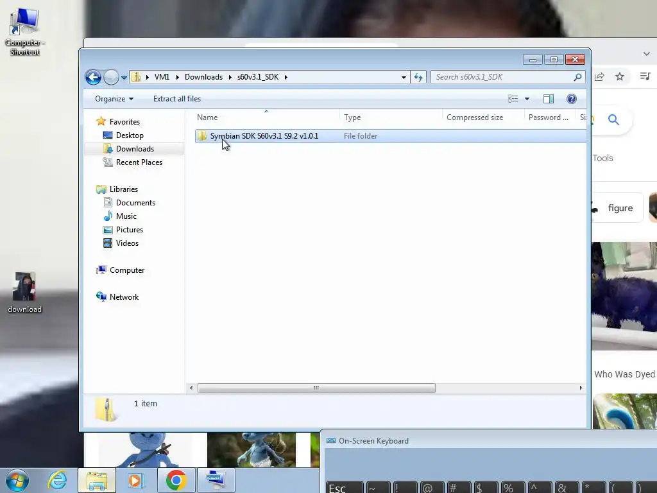Click the Explorer Back arrow button

93,77
